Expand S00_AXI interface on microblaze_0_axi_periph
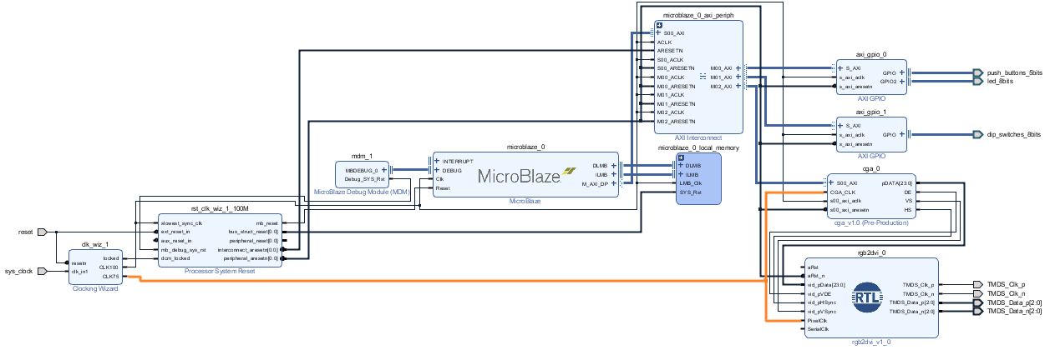 (658, 33)
